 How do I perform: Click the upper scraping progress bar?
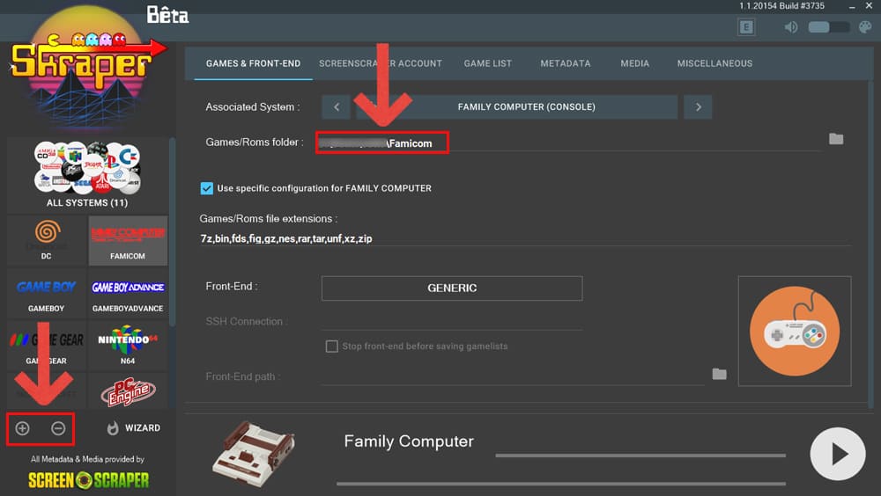coord(640,456)
